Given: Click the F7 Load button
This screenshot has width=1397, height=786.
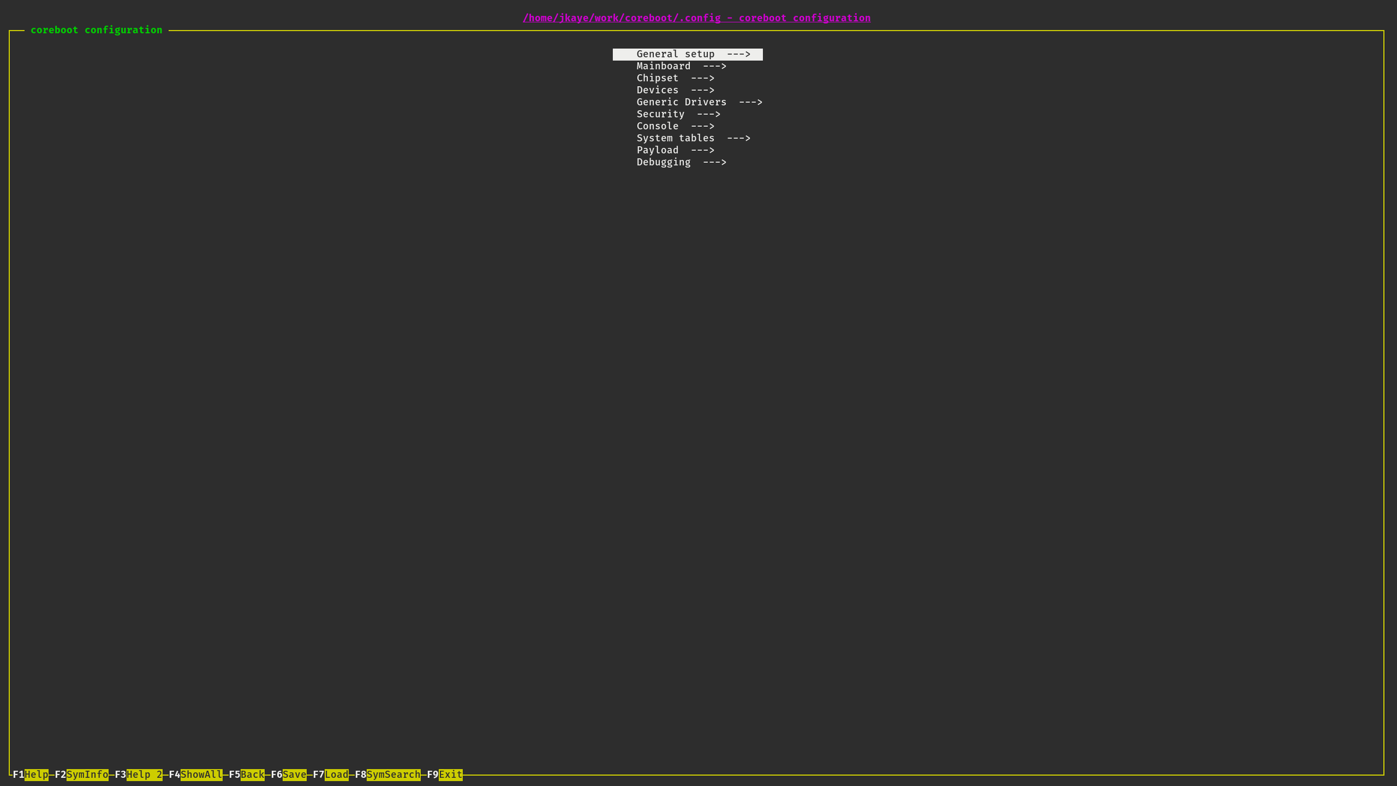Looking at the screenshot, I should (331, 774).
